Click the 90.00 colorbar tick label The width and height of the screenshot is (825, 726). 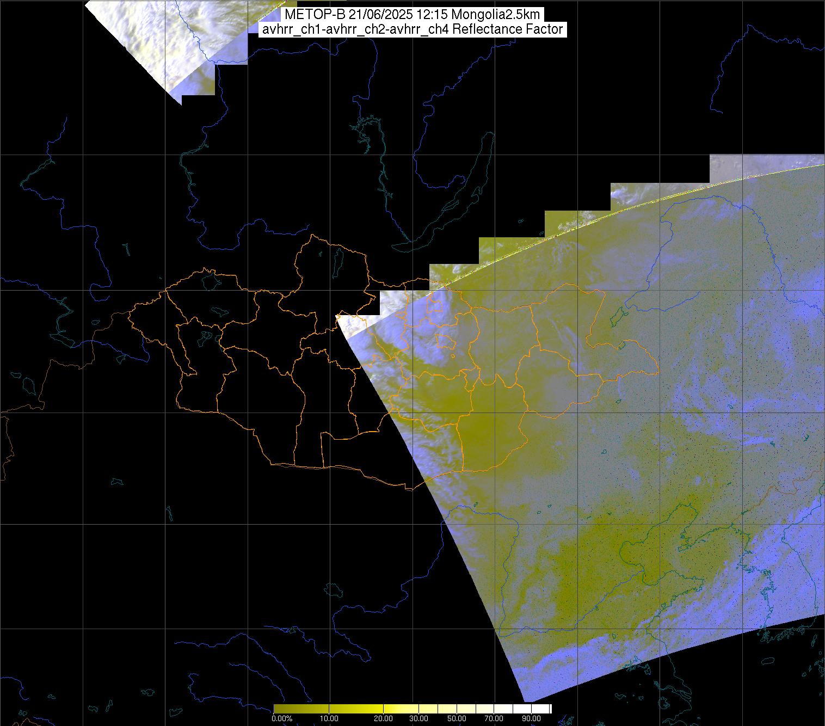click(x=531, y=718)
